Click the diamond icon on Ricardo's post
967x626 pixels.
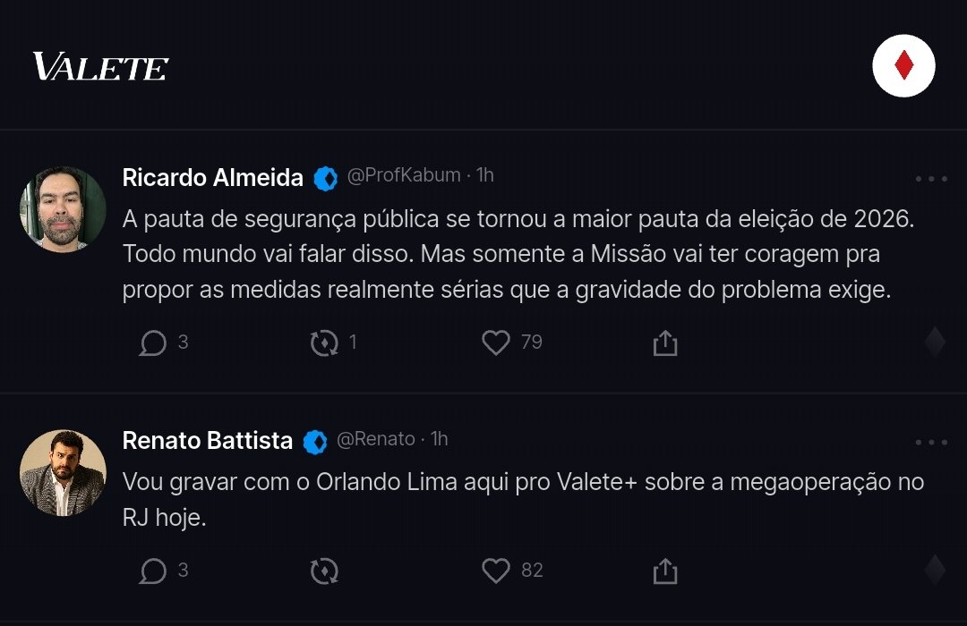click(x=934, y=343)
